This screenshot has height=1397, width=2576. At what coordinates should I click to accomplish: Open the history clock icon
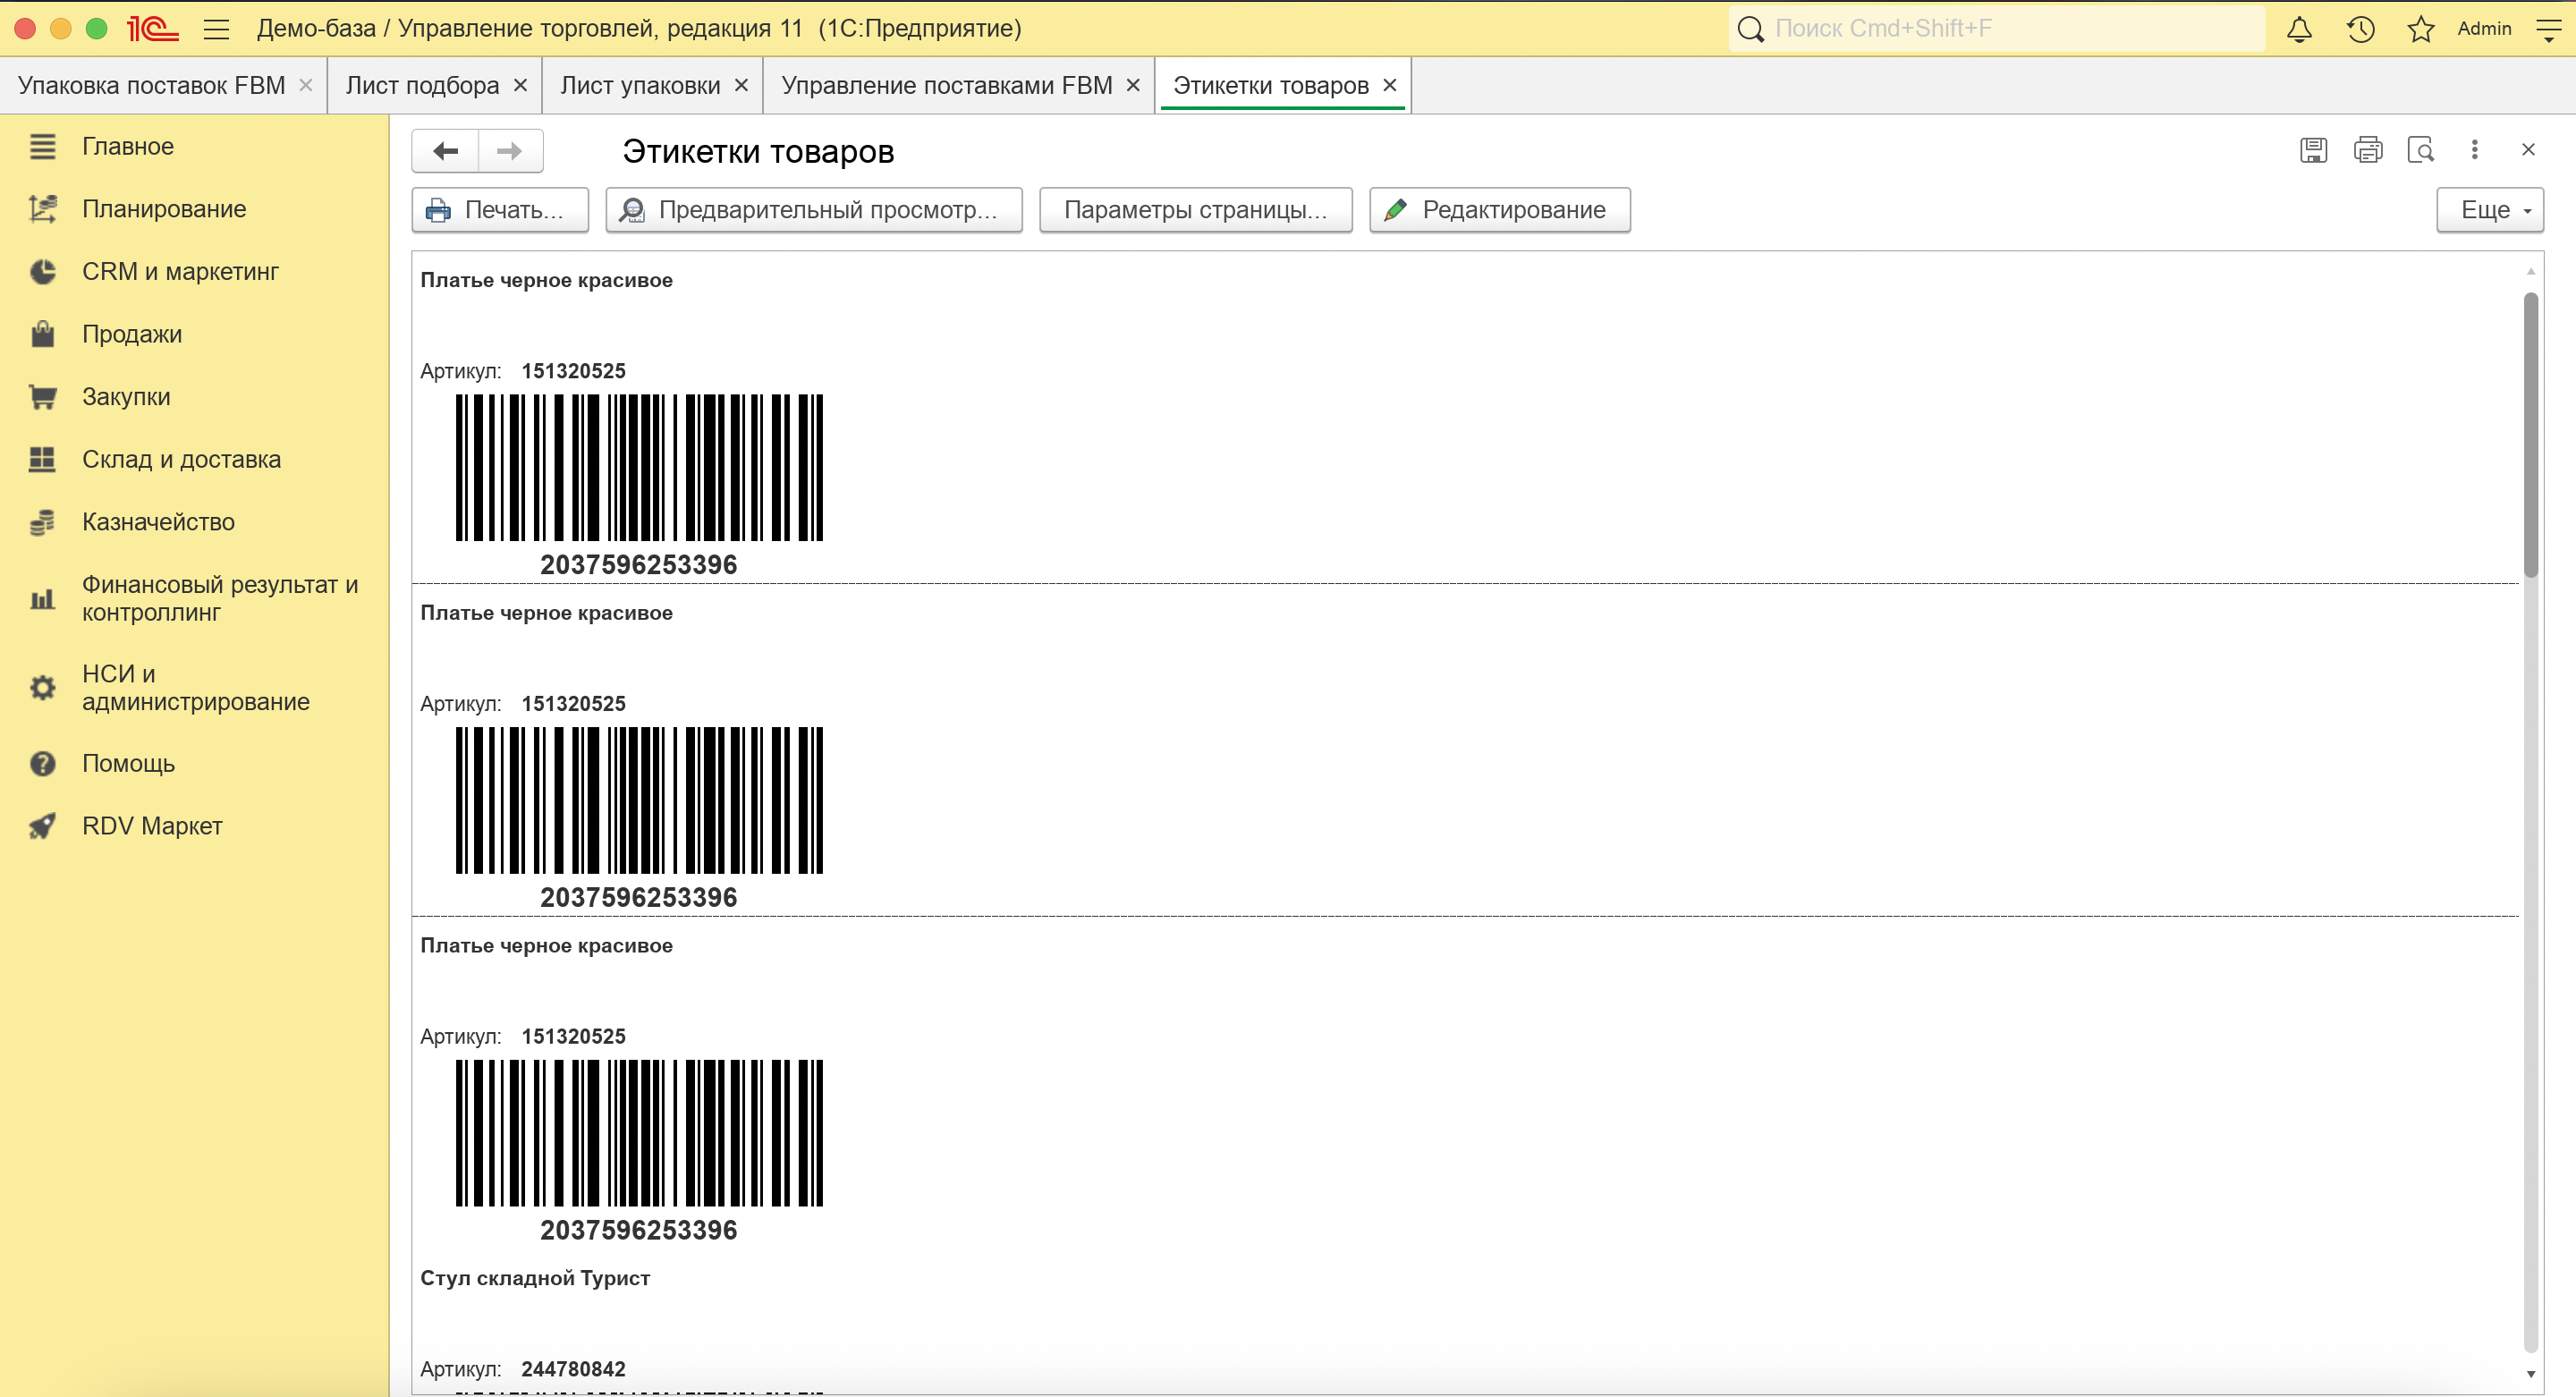point(2360,29)
